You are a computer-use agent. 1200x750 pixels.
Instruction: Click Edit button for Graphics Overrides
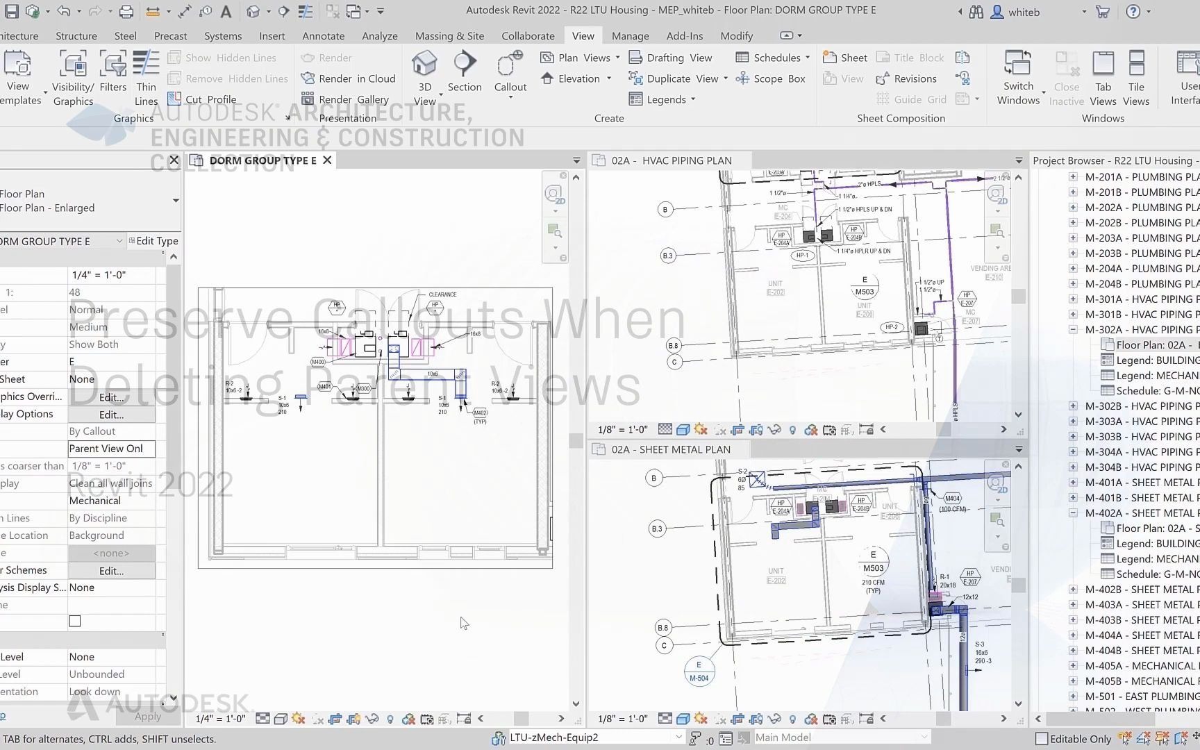[x=111, y=397]
